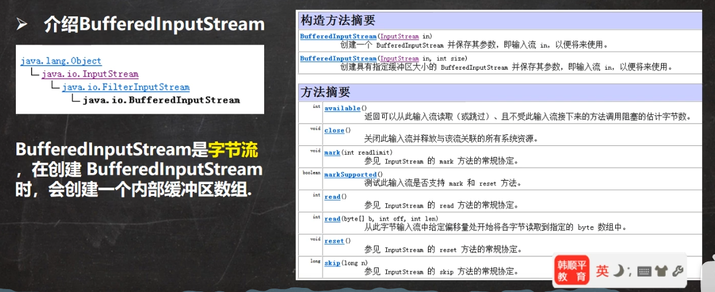Click the available() description starting 返回可以从此输入流读取
This screenshot has width=715, height=292.
point(528,117)
